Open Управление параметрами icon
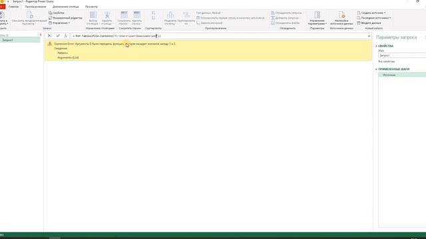 click(x=317, y=15)
